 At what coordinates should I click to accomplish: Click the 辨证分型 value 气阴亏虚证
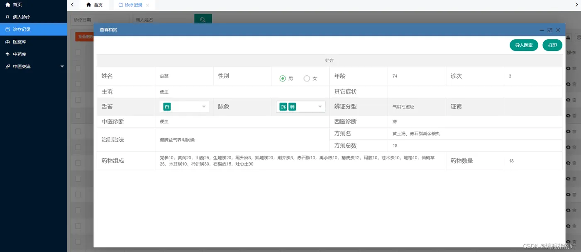point(403,107)
